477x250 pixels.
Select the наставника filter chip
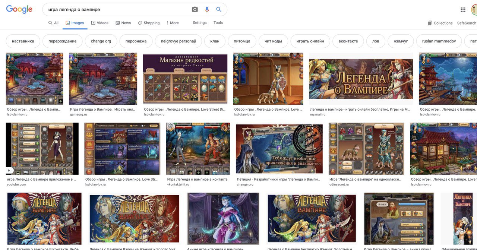coord(23,41)
